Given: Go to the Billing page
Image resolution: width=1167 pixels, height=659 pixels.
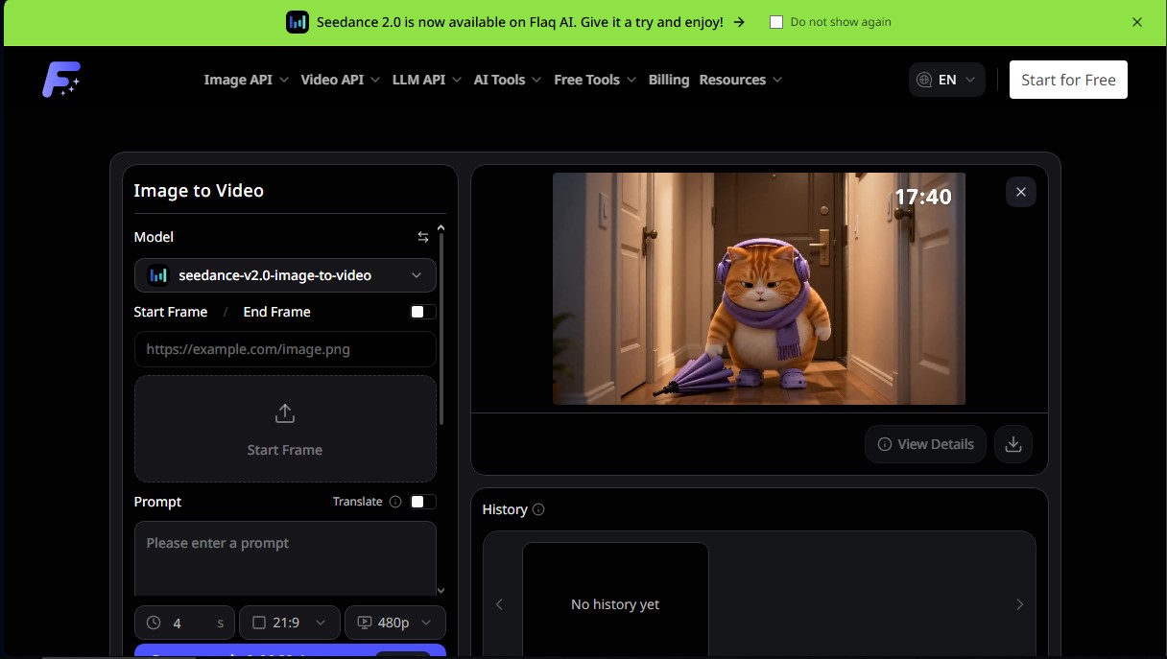Looking at the screenshot, I should 669,80.
